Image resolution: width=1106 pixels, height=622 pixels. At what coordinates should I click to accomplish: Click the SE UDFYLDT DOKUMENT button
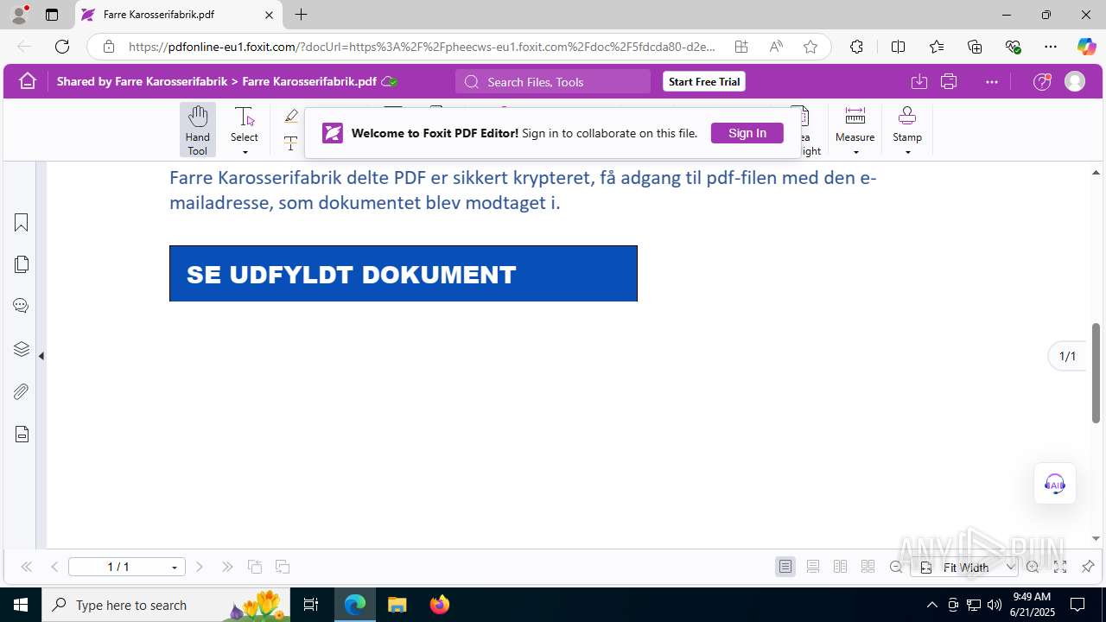pyautogui.click(x=404, y=274)
